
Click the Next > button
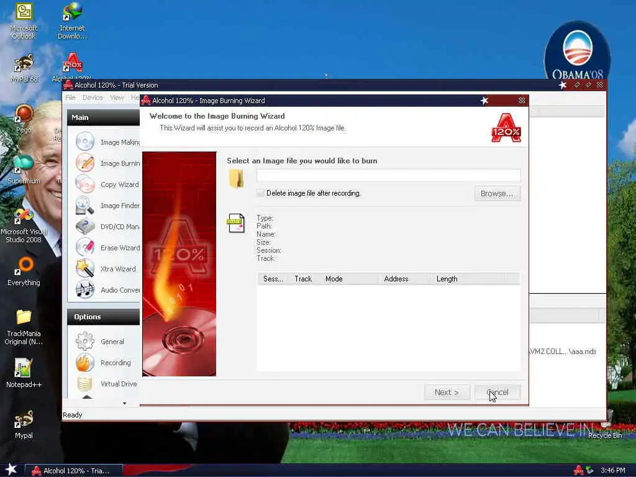pyautogui.click(x=447, y=393)
